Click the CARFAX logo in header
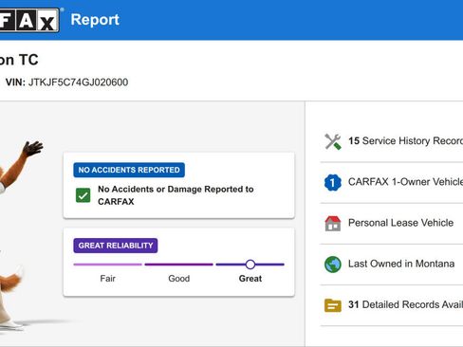Viewport: 463px width, 347px height. tap(29, 20)
